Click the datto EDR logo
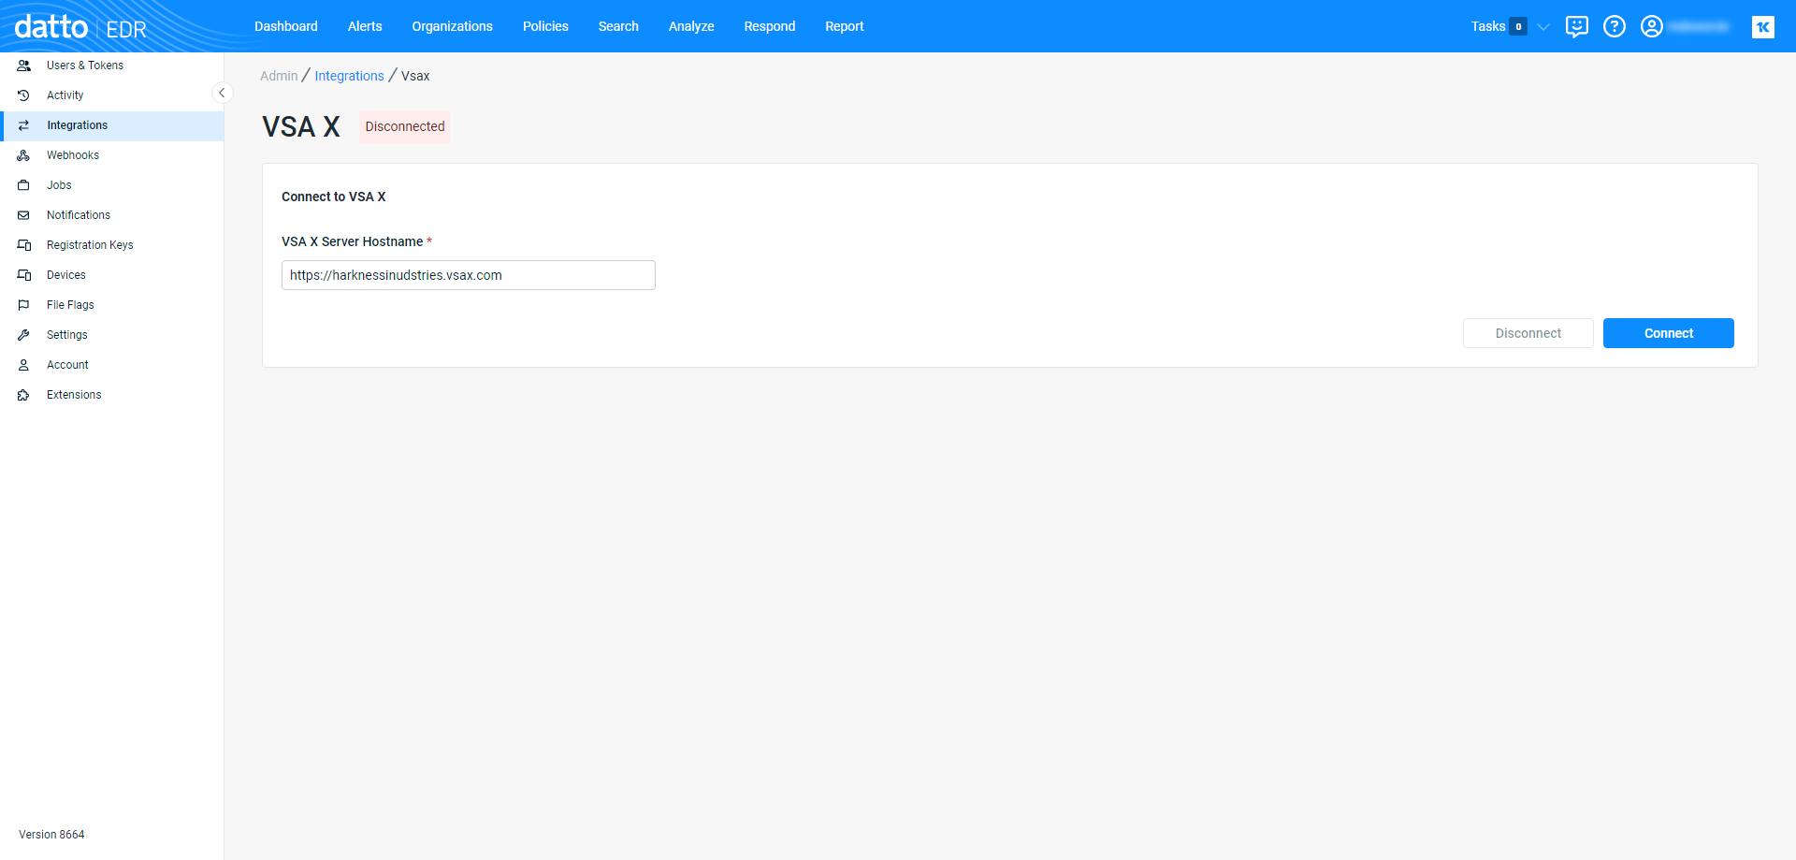This screenshot has width=1796, height=860. [x=80, y=27]
